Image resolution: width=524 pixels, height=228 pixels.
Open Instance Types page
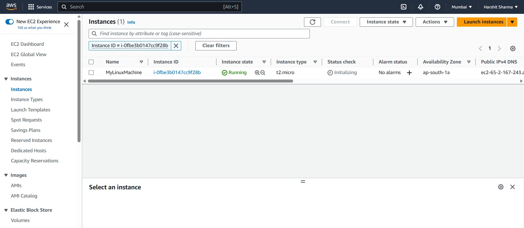pyautogui.click(x=27, y=99)
